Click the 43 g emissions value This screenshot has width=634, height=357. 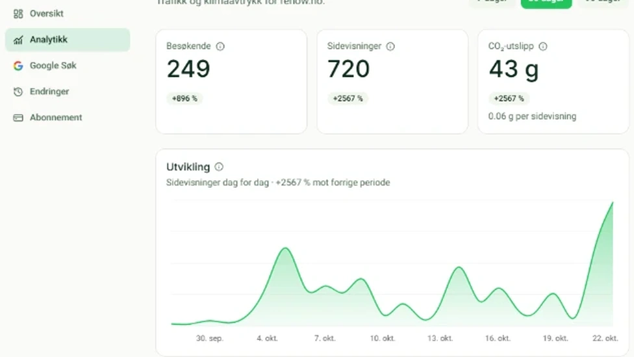tap(514, 70)
